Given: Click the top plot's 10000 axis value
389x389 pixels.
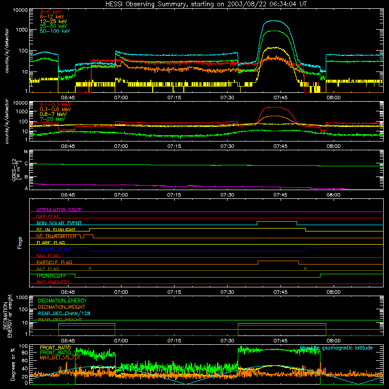Looking at the screenshot, I should 20,10.
